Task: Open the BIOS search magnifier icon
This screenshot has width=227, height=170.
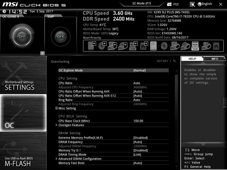Action: 192,4
